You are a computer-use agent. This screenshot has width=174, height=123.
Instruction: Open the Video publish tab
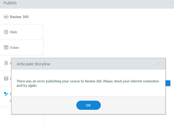point(14,48)
